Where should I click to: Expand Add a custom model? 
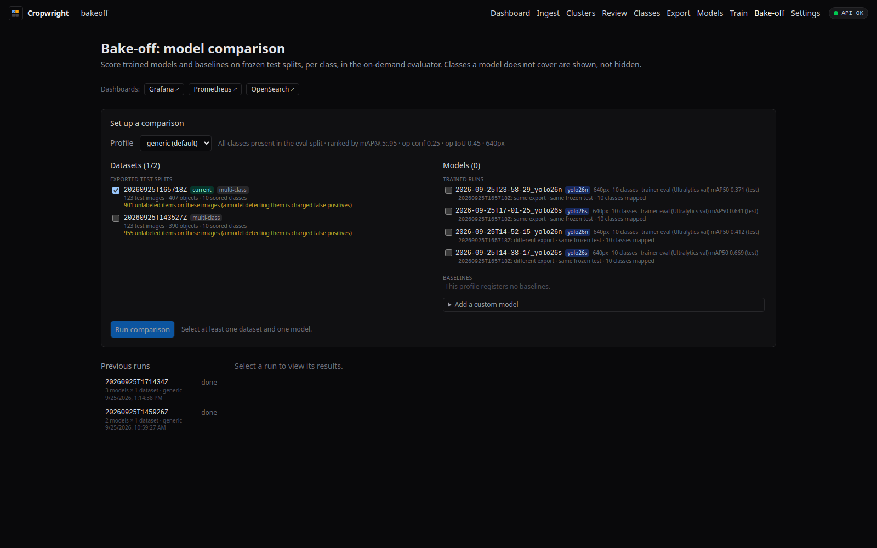click(x=603, y=305)
